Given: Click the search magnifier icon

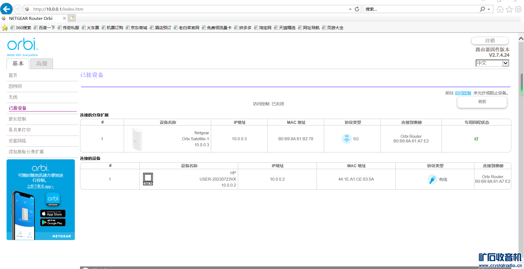Looking at the screenshot, I should (x=482, y=9).
